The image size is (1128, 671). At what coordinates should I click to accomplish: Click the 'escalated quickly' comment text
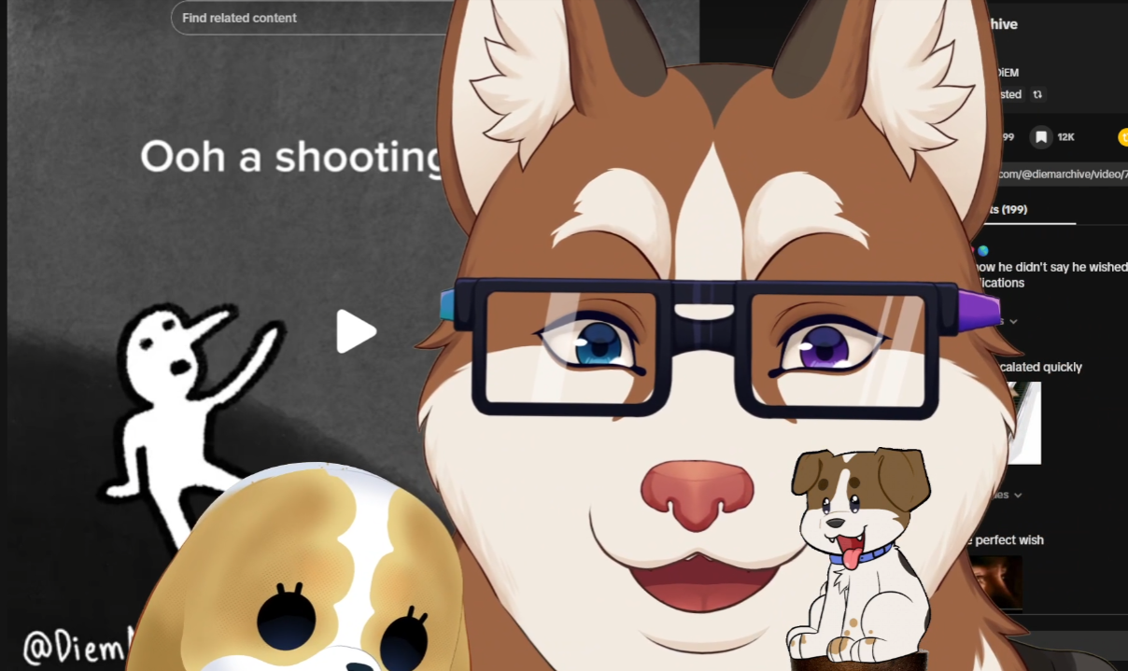pyautogui.click(x=1041, y=367)
